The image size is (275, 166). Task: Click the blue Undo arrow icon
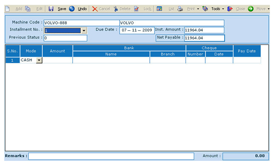coord(72,9)
